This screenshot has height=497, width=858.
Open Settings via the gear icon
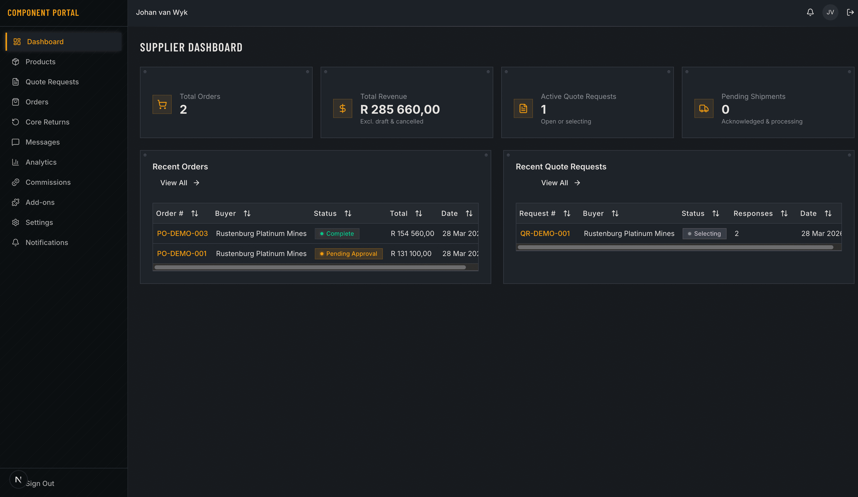(16, 222)
